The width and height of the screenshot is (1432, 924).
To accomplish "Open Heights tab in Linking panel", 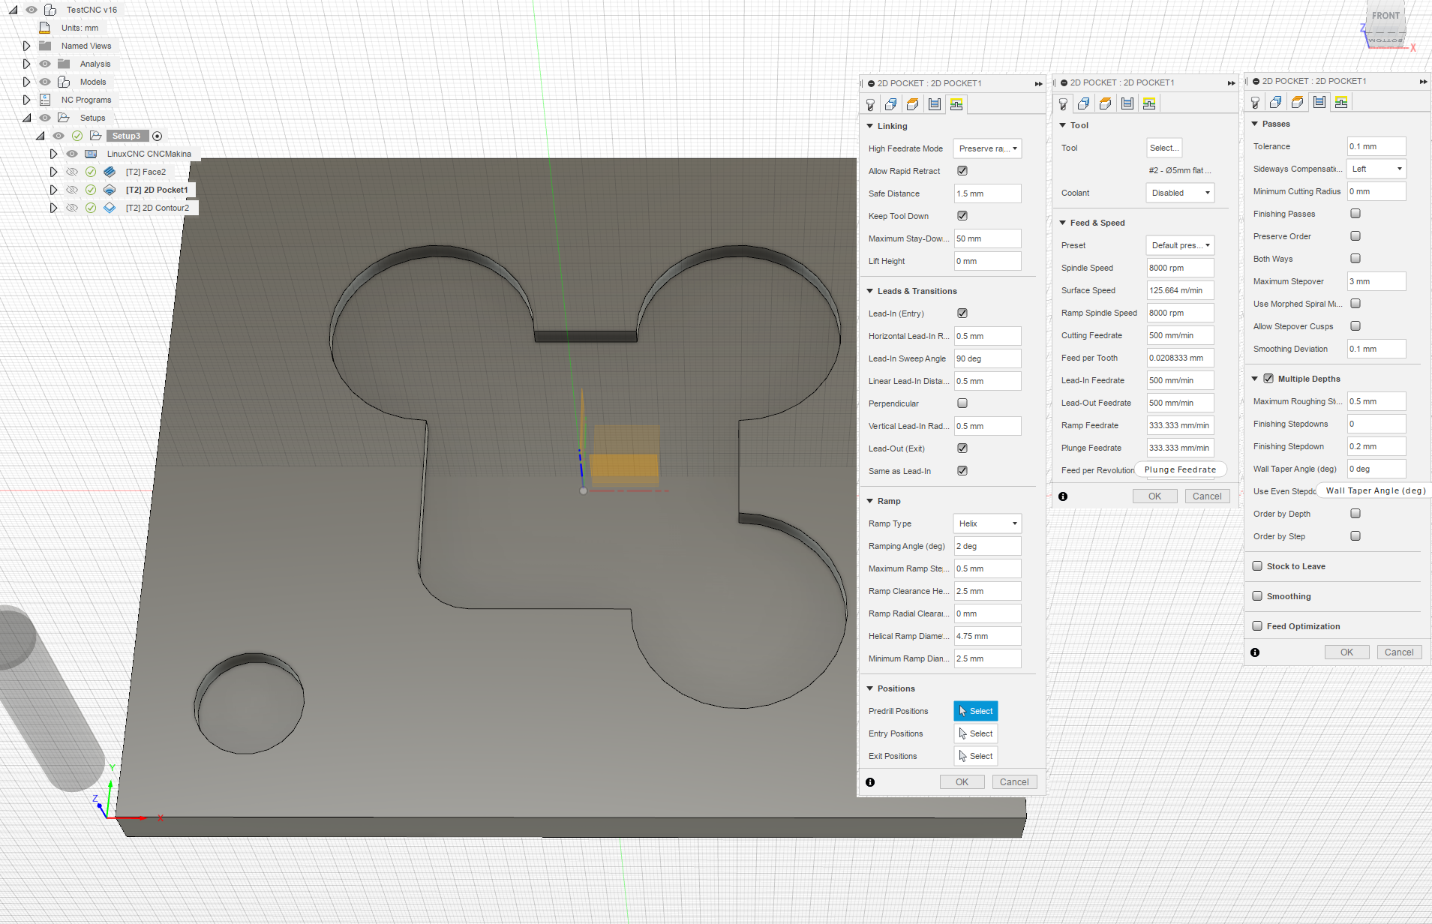I will point(913,104).
